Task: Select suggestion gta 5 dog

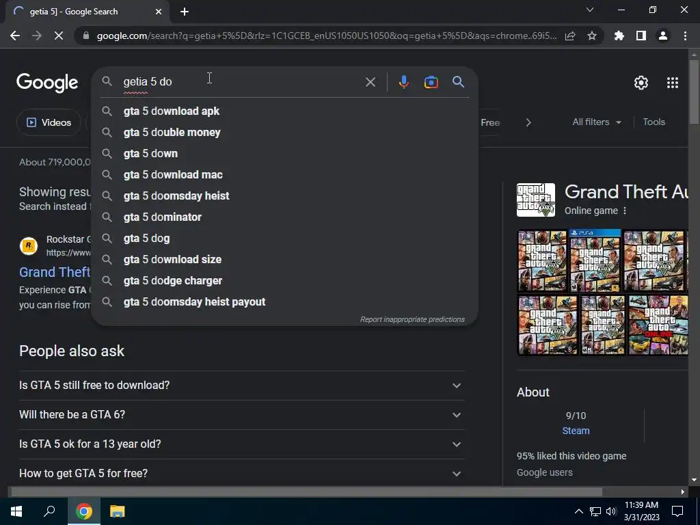Action: pos(284,239)
